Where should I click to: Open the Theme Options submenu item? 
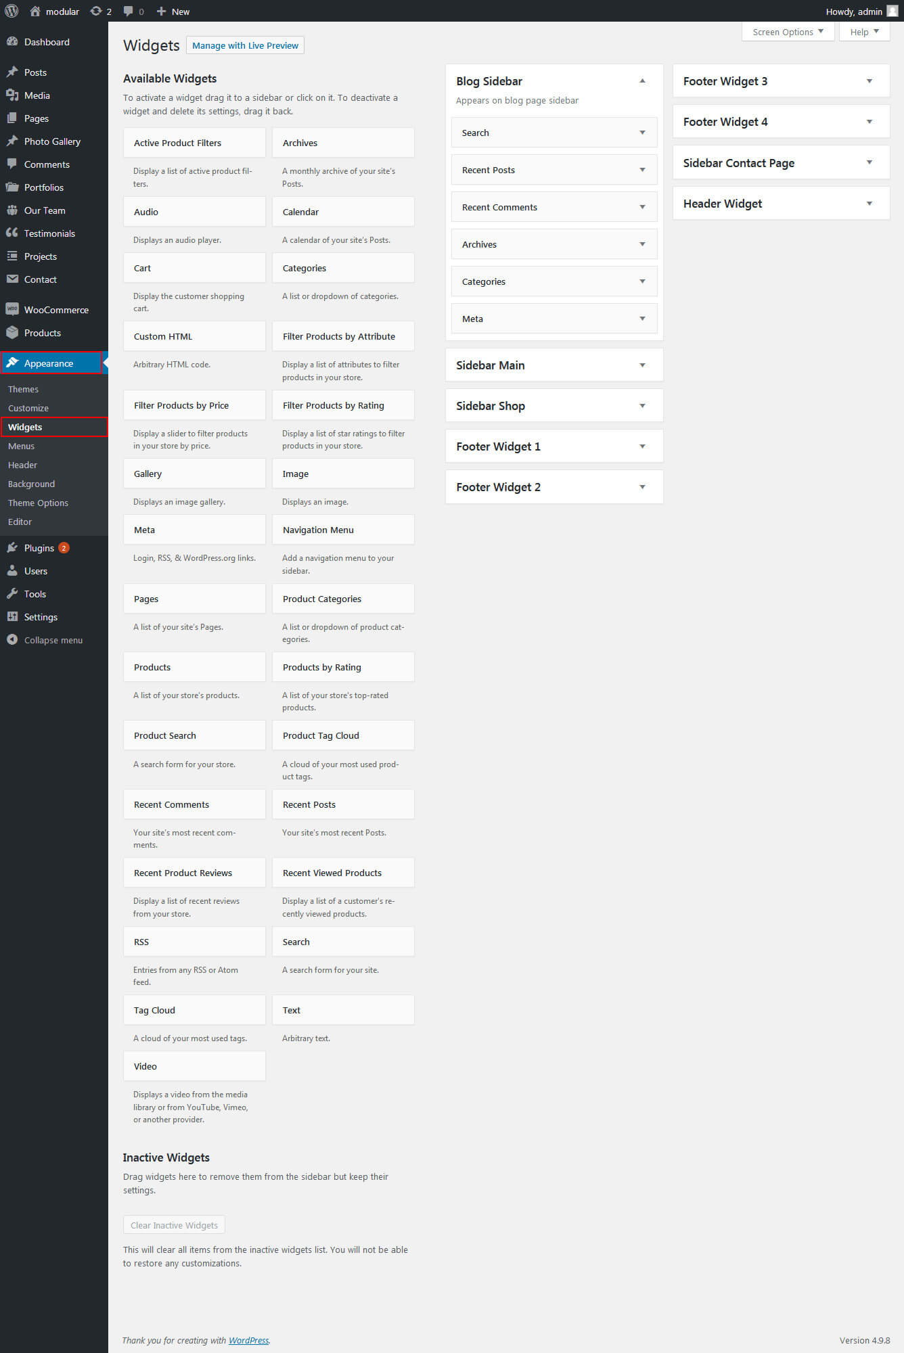pos(38,503)
